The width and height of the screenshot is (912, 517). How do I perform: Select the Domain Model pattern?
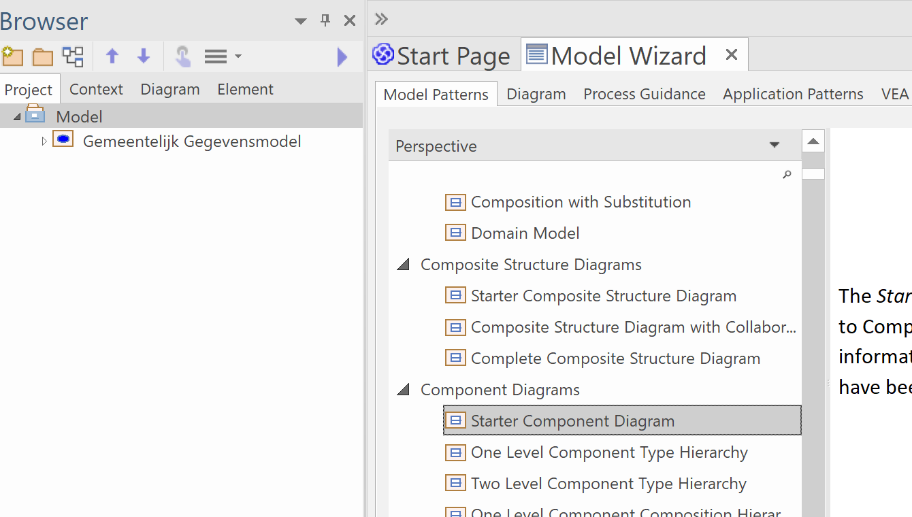click(x=525, y=233)
